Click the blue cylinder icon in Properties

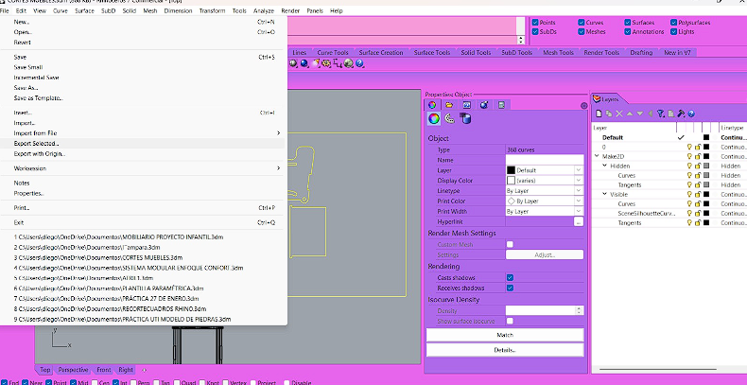click(465, 118)
